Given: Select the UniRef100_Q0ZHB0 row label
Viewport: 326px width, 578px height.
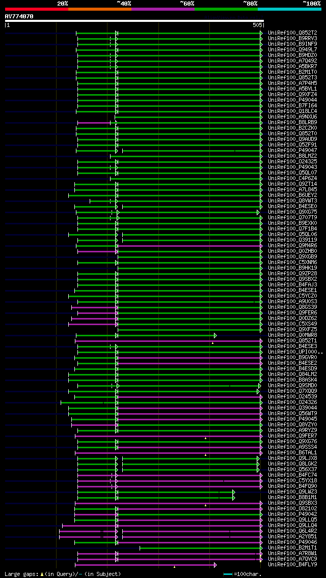Looking at the screenshot, I should tap(292, 251).
